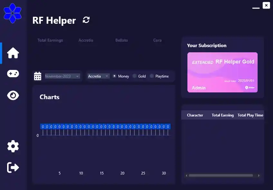Click the RF Helper Gold subscription card

[x=222, y=72]
